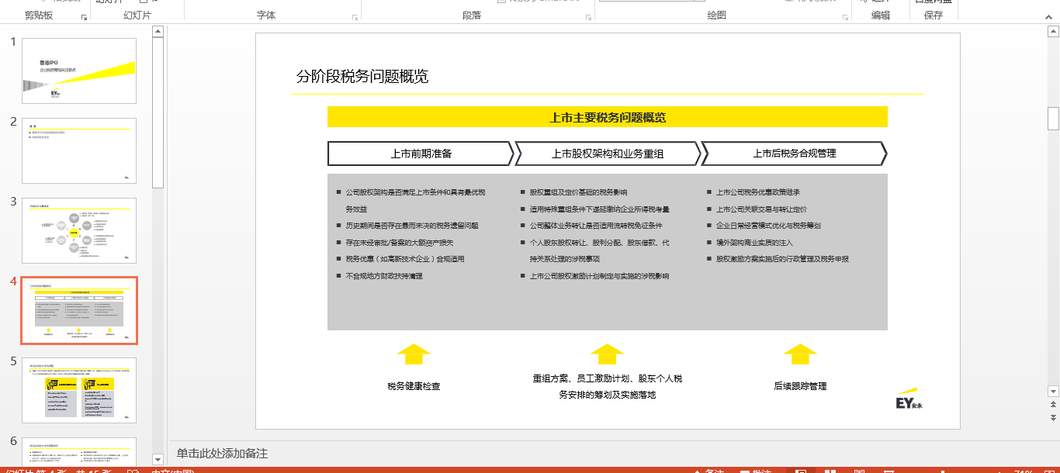Click the thumbnail pane scrollbar handle
The image size is (1060, 473).
[x=158, y=112]
